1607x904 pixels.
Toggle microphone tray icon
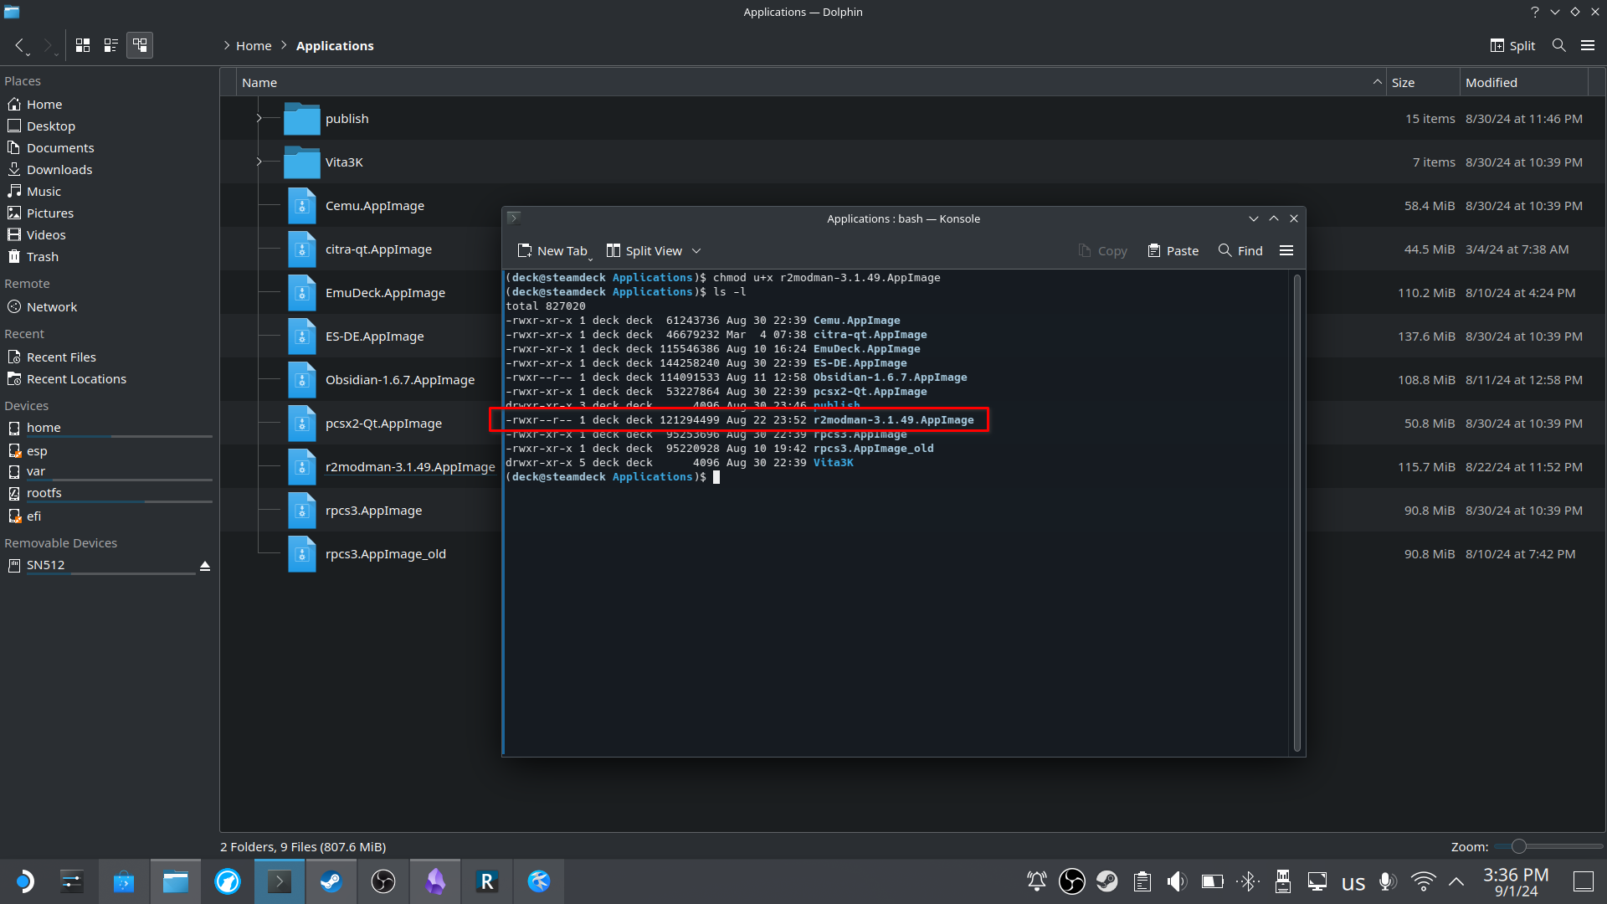point(1387,881)
